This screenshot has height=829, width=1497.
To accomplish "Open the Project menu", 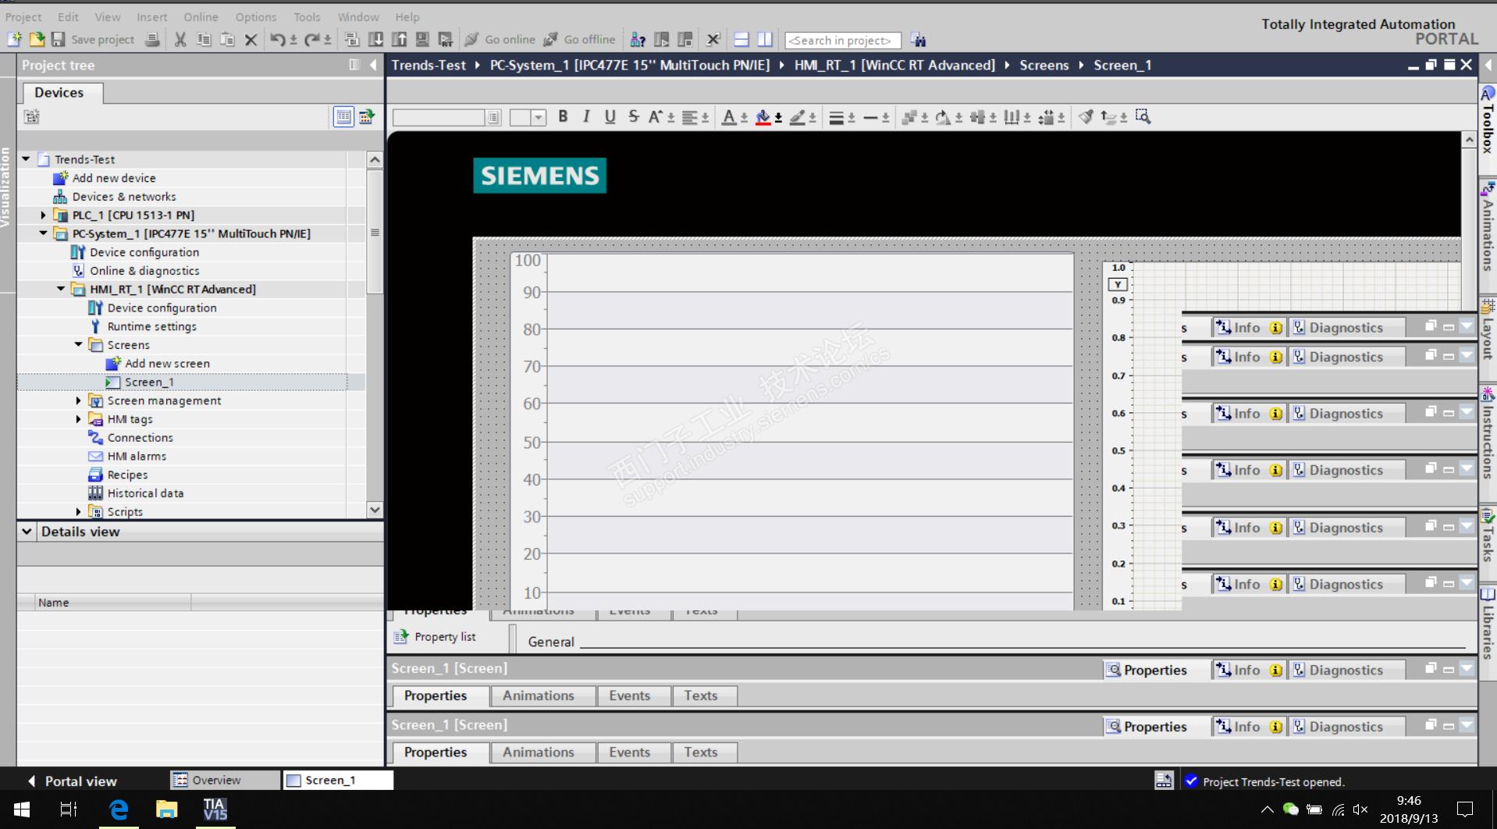I will (23, 16).
